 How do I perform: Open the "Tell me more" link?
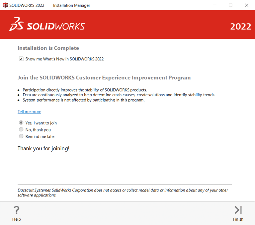tap(29, 112)
